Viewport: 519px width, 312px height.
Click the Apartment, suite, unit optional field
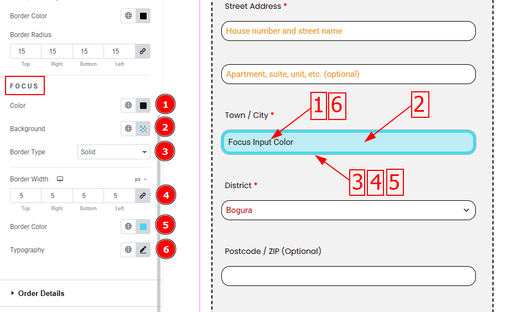point(348,74)
